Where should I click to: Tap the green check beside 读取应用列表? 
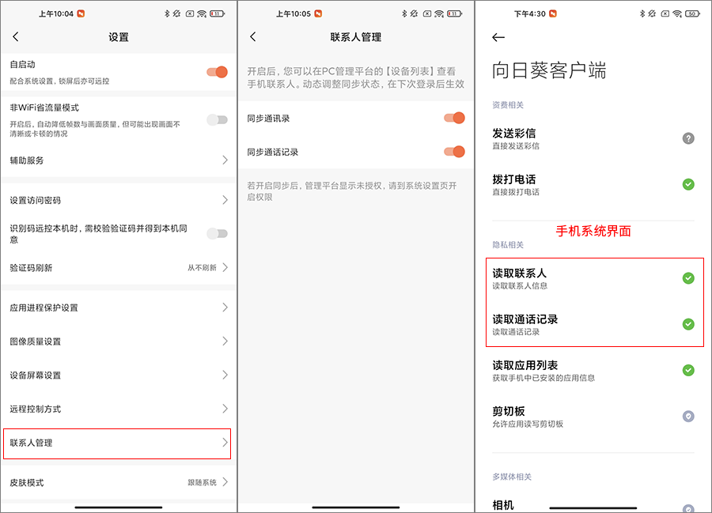coord(688,370)
